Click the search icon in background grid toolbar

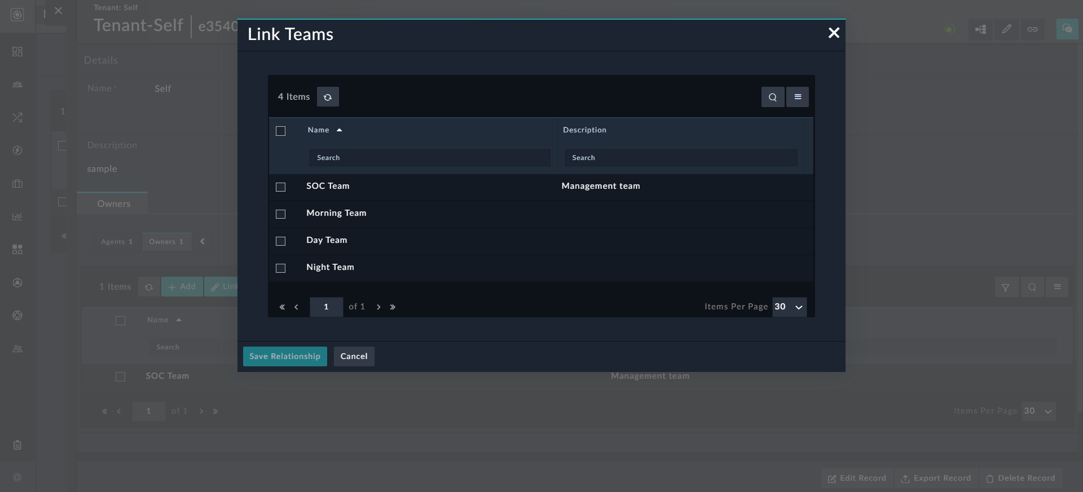(1032, 287)
